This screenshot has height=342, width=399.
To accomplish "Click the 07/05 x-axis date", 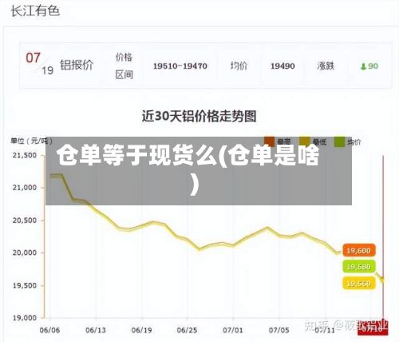I will (279, 330).
